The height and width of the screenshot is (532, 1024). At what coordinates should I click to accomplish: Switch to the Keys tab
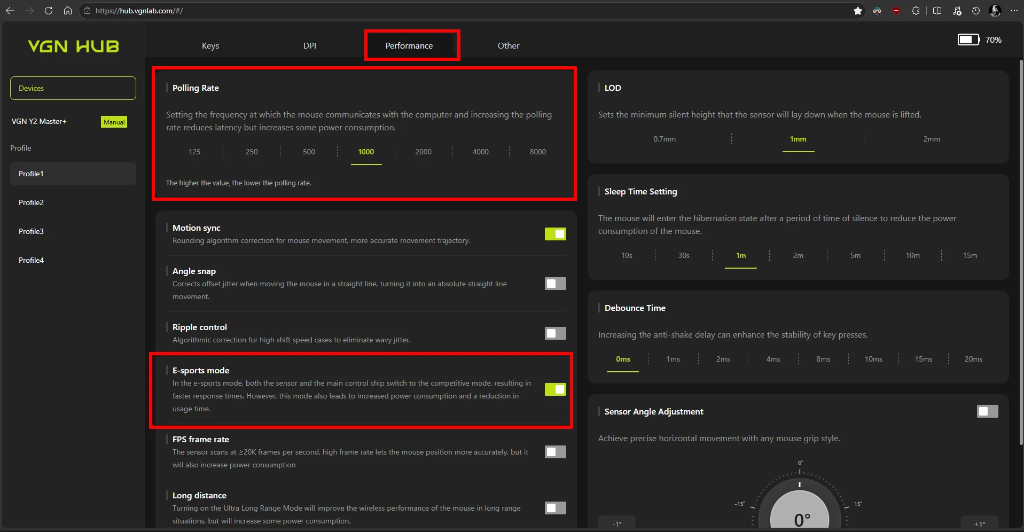210,46
